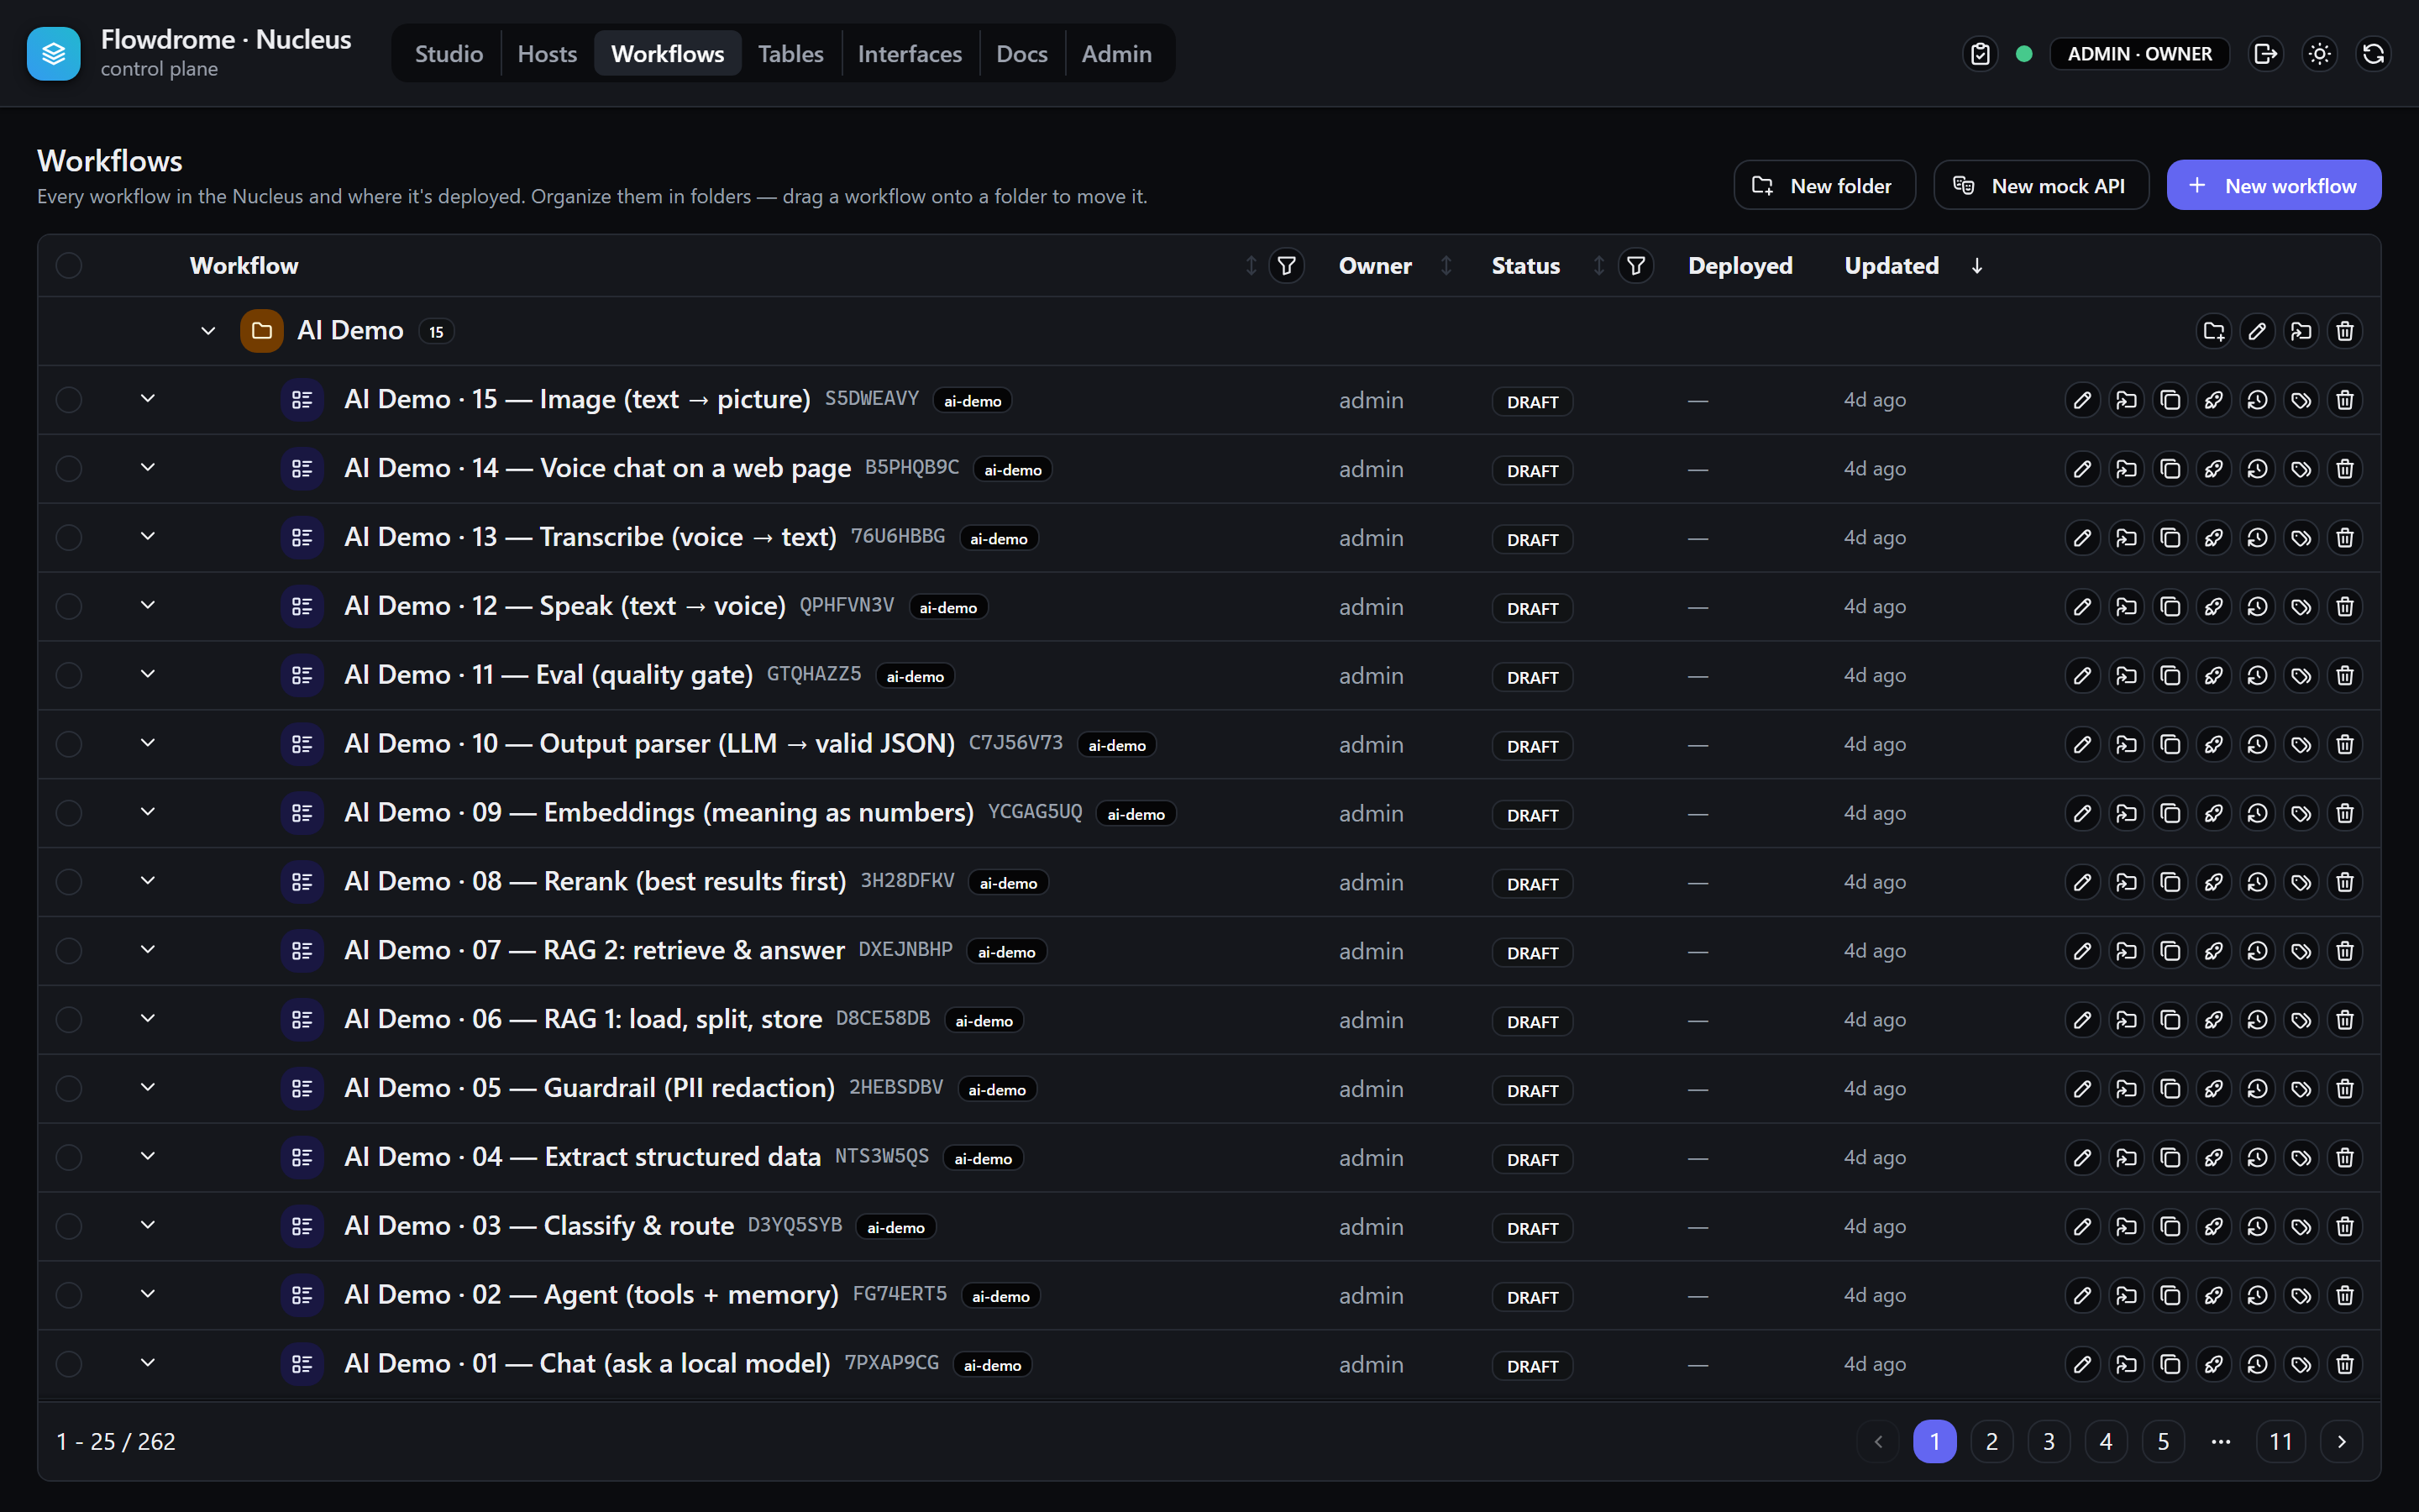This screenshot has height=1512, width=2419.
Task: Deploy AI Demo 12 Speak with rocket icon
Action: 2213,607
